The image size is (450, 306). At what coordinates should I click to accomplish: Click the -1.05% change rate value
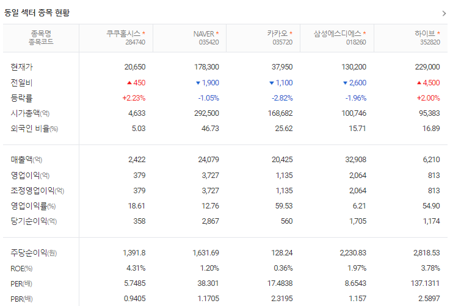[x=208, y=98]
